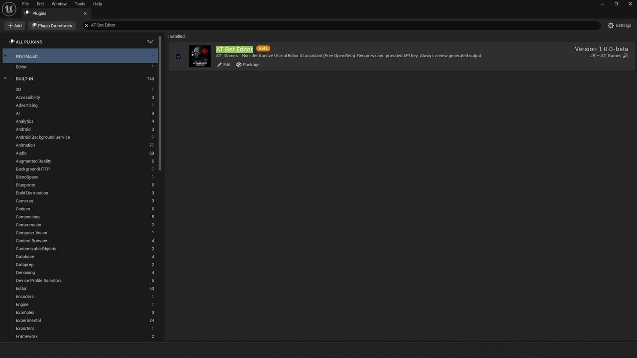Click the orange Beta badge
Image resolution: width=637 pixels, height=358 pixels.
point(263,49)
